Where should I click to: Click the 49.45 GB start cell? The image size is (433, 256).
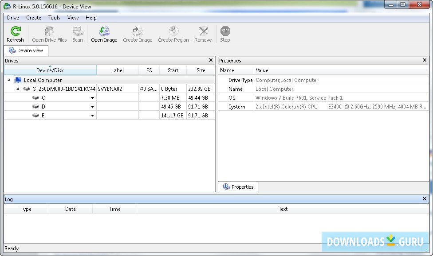[x=173, y=106]
